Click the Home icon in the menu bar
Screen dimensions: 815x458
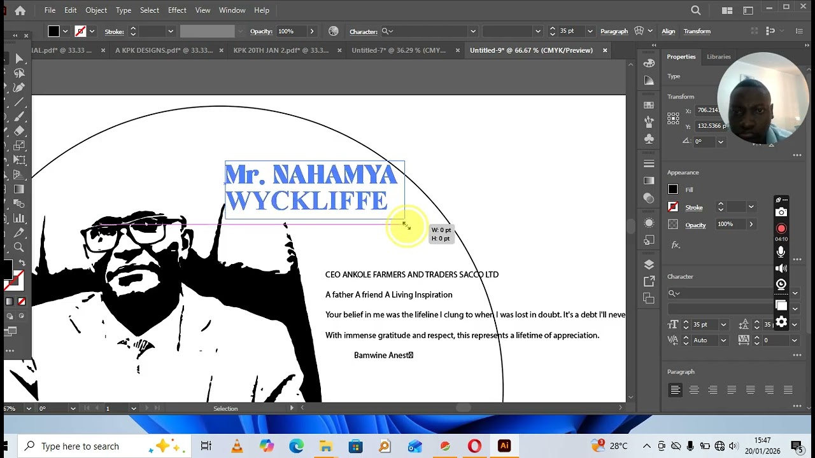(x=20, y=10)
